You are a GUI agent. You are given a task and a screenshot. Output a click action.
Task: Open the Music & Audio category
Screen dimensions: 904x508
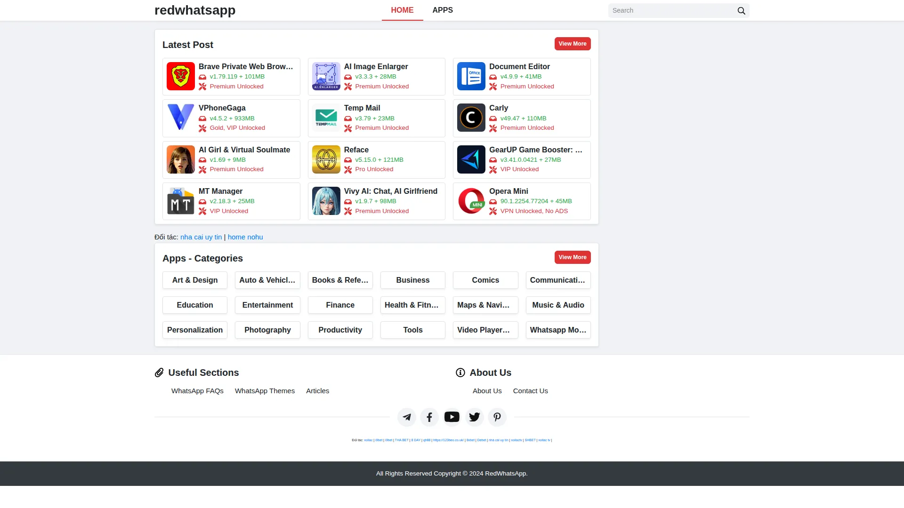pos(558,305)
